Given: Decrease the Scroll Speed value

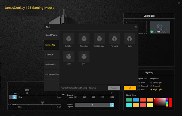Looking at the screenshot, I should pyautogui.click(x=112, y=106).
